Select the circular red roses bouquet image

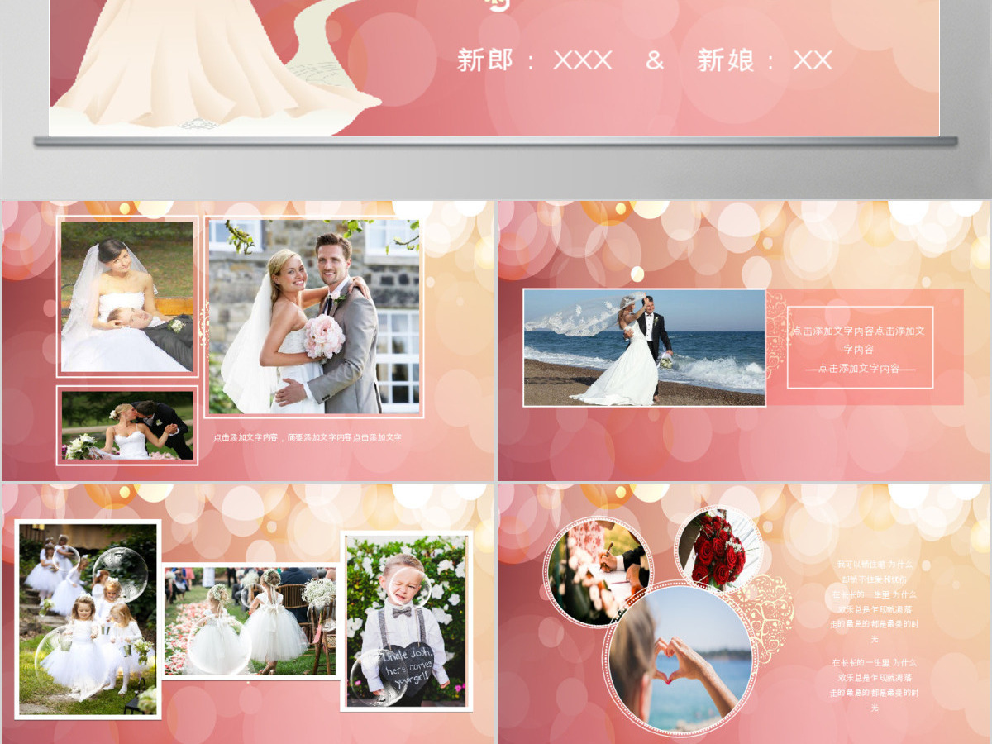718,550
